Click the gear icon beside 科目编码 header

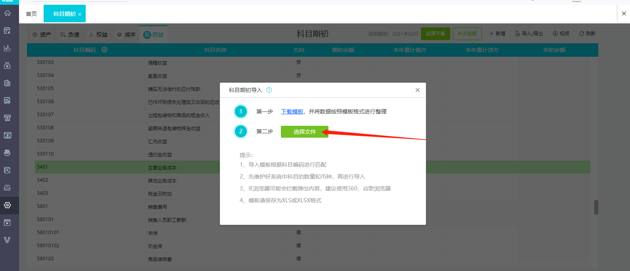[104, 50]
